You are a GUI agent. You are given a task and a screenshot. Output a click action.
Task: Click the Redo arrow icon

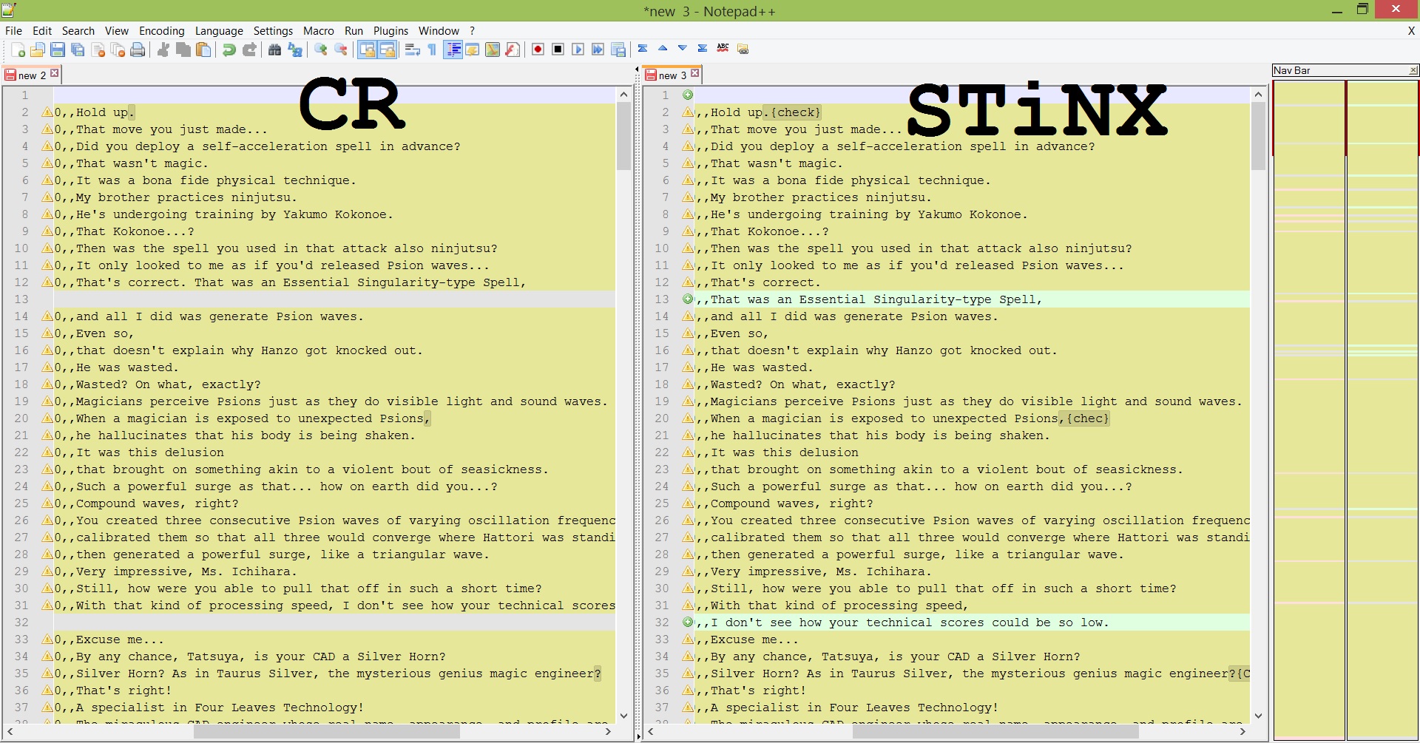(x=249, y=50)
